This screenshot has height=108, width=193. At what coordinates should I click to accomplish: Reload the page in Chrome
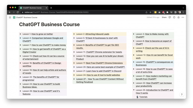pyautogui.click(x=18, y=12)
